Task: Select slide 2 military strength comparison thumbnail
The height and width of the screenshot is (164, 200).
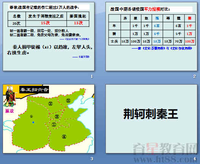Action: click(x=151, y=36)
